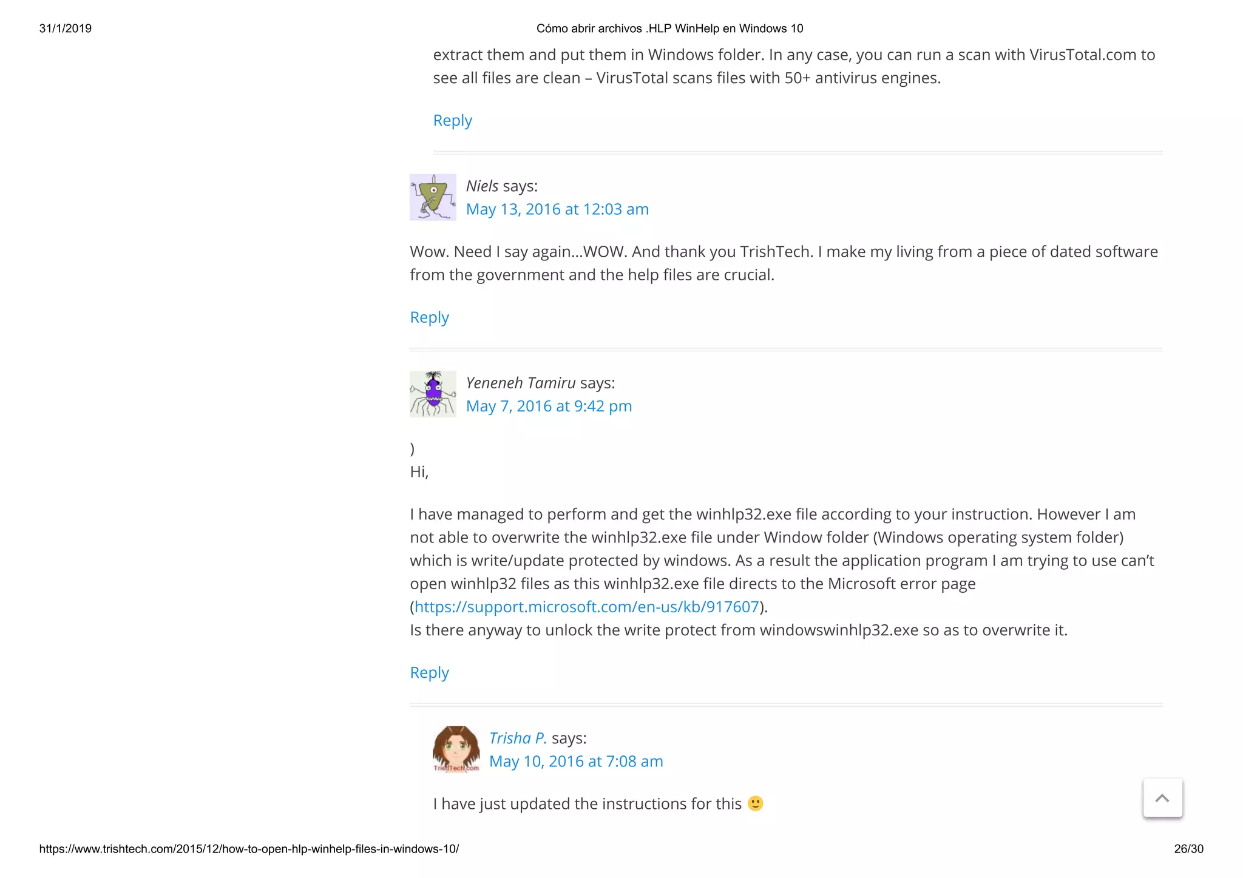Open the May 7, 2016 9:42 pm permalink
Image resolution: width=1243 pixels, height=878 pixels.
click(549, 406)
